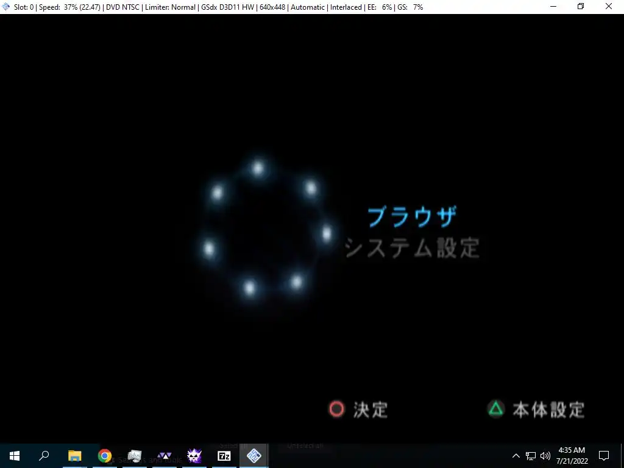Restore down the PCSX2 window
Image resolution: width=624 pixels, height=468 pixels.
[581, 7]
